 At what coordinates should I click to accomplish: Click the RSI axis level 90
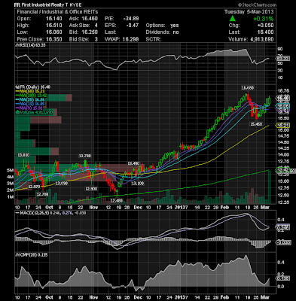click(x=279, y=49)
